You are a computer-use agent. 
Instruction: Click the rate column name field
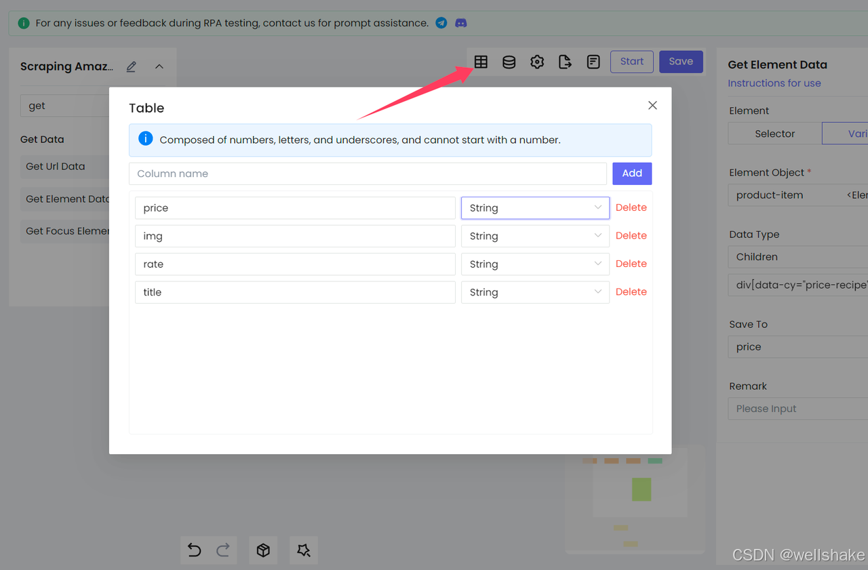[295, 264]
